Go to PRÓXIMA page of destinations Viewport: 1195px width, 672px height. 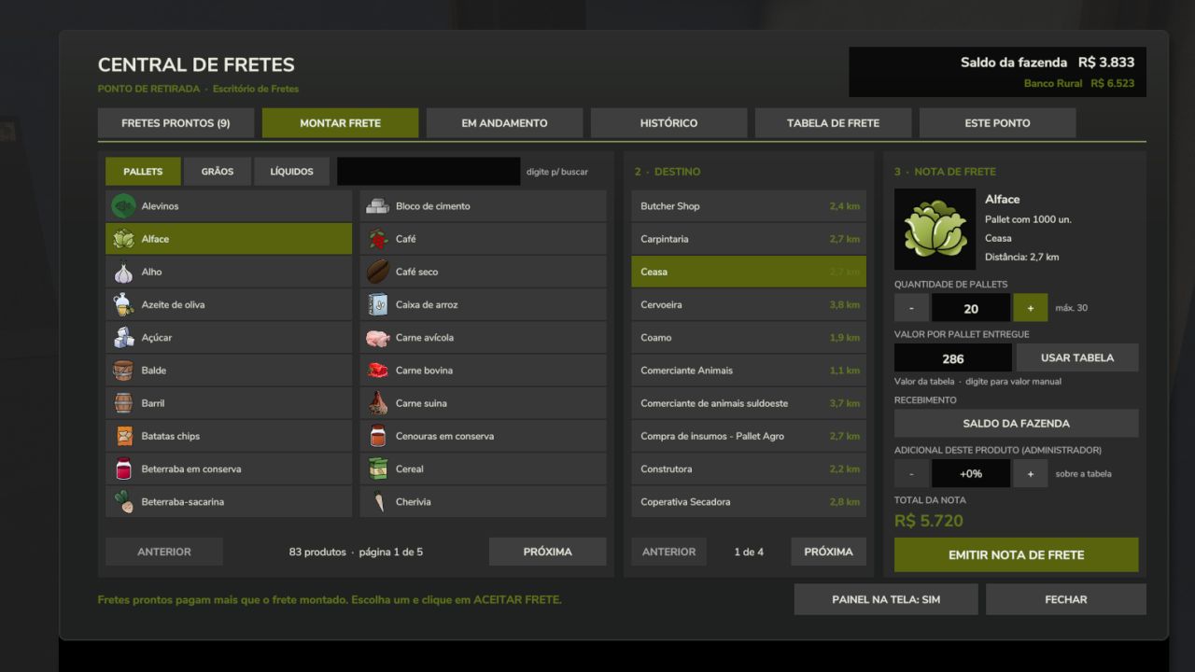click(x=828, y=552)
